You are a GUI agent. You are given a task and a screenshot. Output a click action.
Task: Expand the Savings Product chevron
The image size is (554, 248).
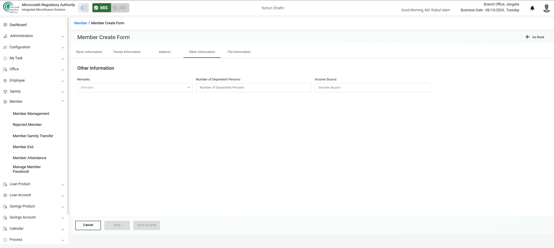pyautogui.click(x=63, y=207)
